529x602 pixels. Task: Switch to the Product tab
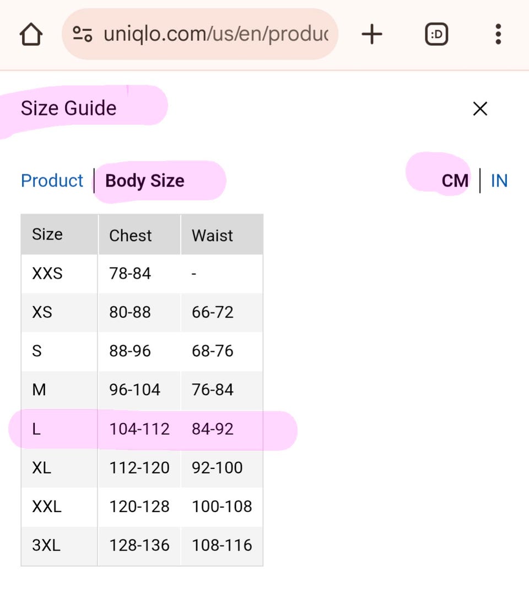pos(52,181)
